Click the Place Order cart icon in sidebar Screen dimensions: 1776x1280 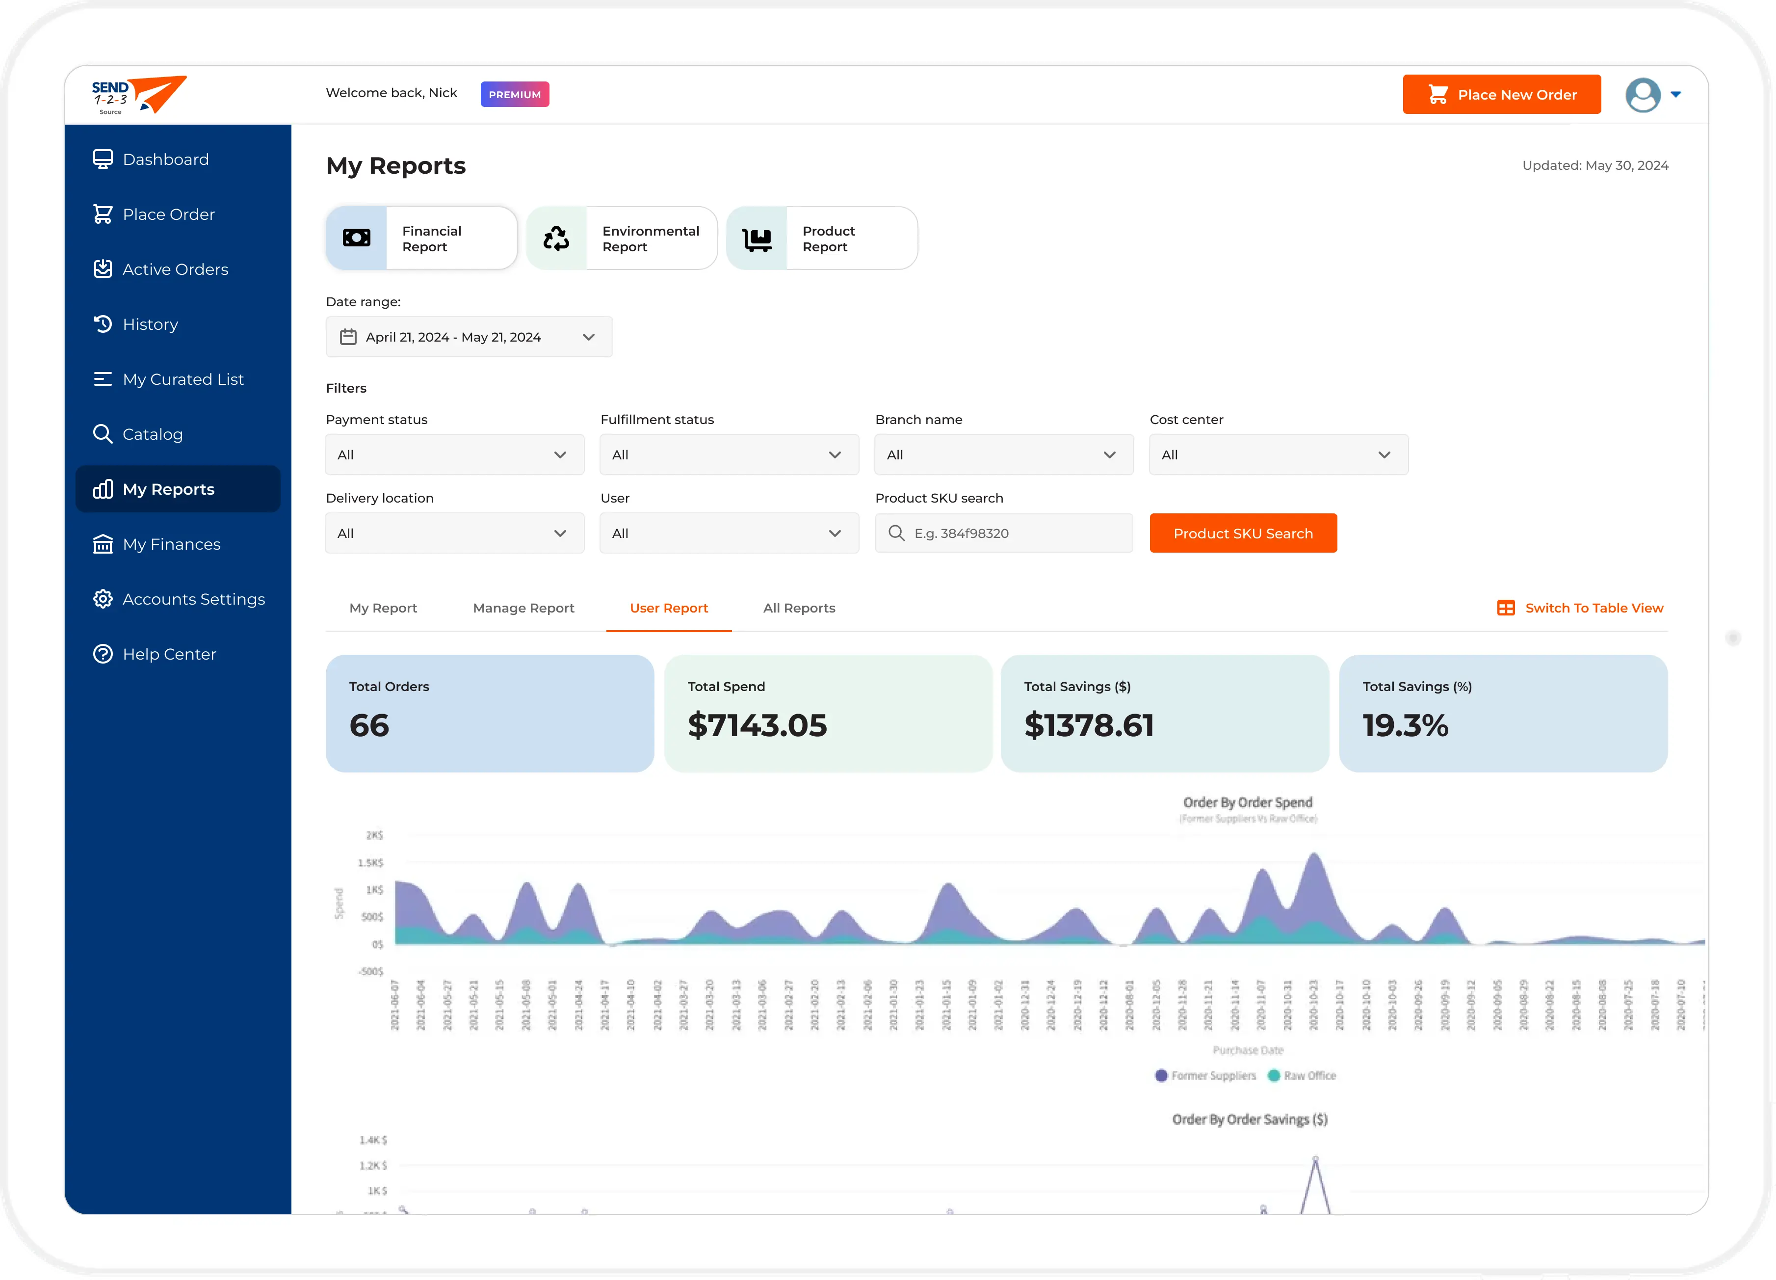(103, 214)
